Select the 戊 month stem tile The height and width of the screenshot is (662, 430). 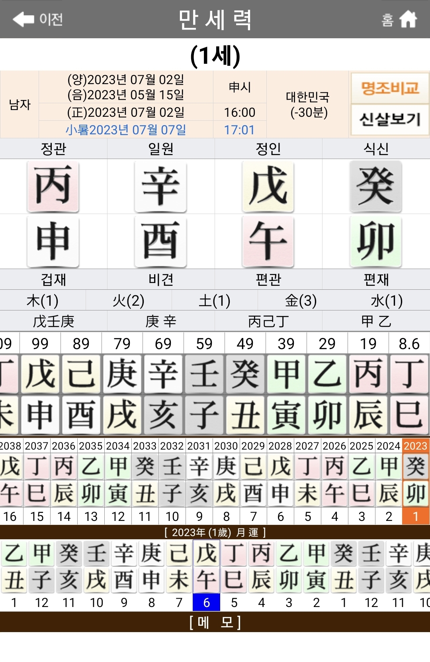268,186
